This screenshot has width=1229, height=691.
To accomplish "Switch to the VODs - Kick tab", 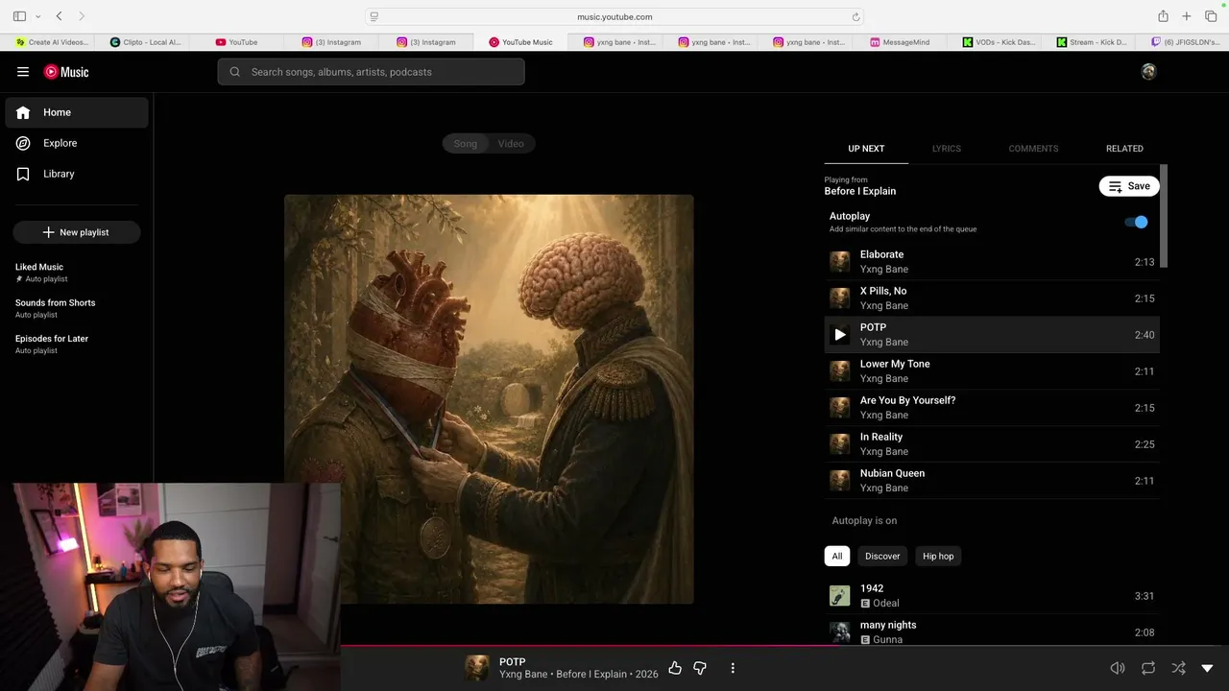I will pyautogui.click(x=998, y=42).
